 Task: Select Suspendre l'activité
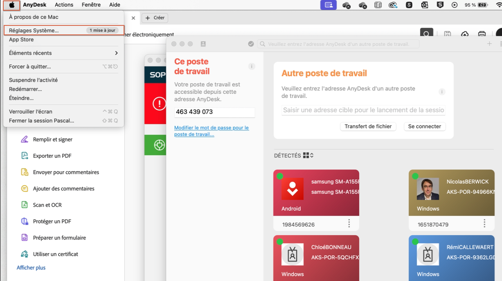coord(63,80)
